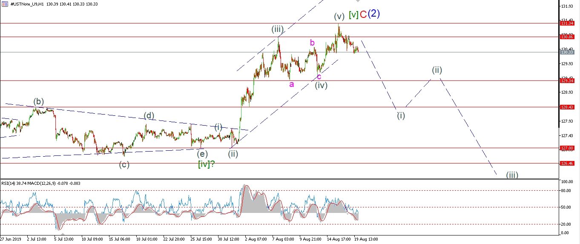Click the red C wave label
This screenshot has height=244, width=580.
pyautogui.click(x=363, y=14)
